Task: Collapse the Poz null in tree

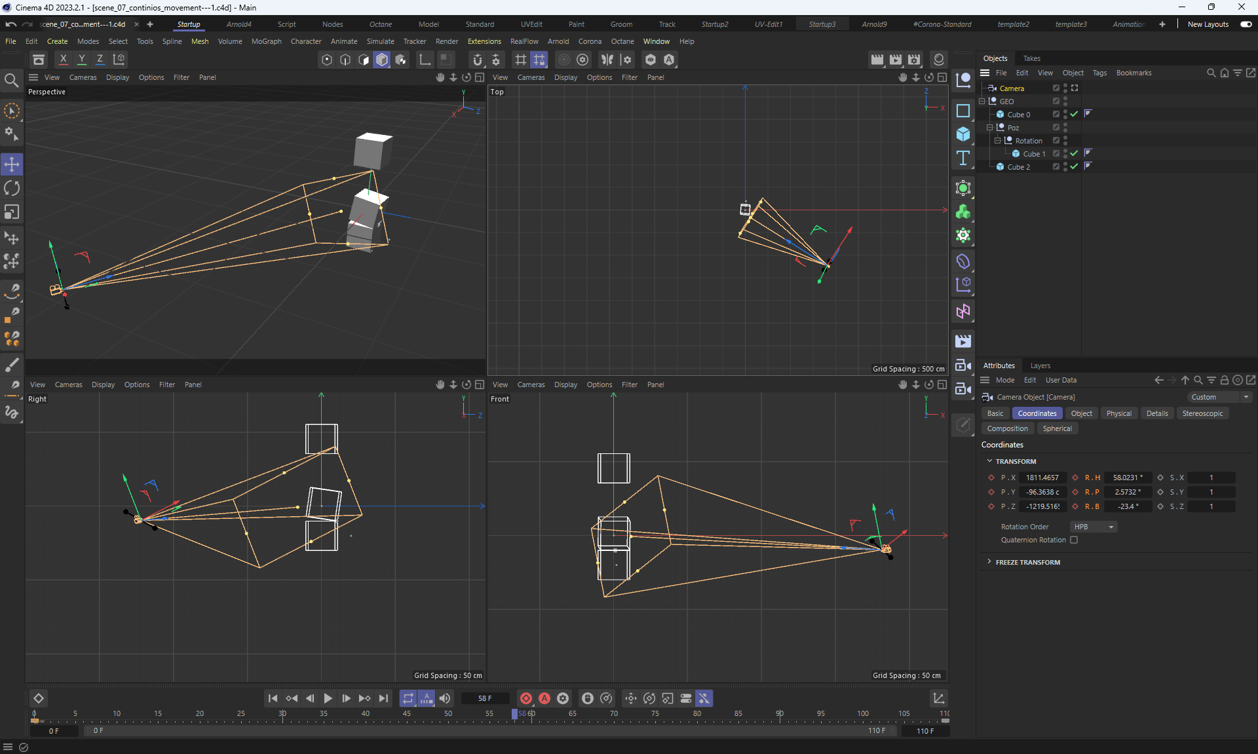Action: pyautogui.click(x=989, y=128)
